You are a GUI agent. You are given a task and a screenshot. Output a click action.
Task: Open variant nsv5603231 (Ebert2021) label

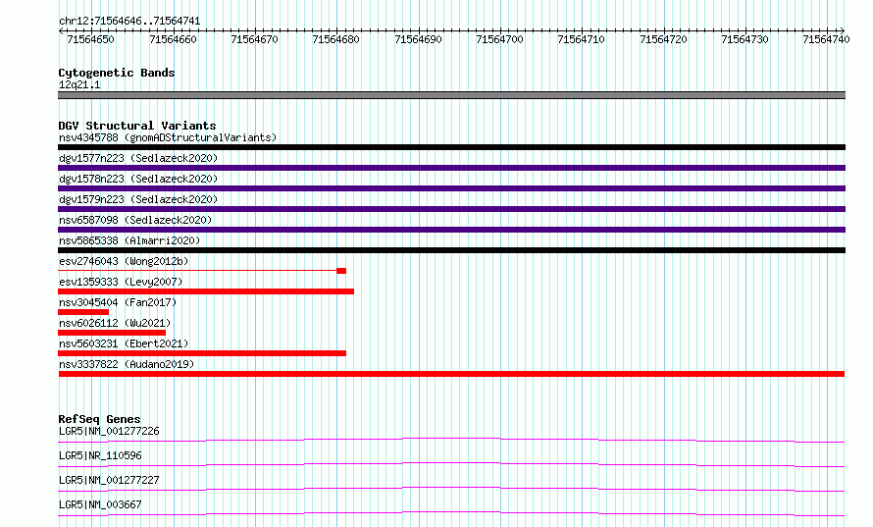124,343
